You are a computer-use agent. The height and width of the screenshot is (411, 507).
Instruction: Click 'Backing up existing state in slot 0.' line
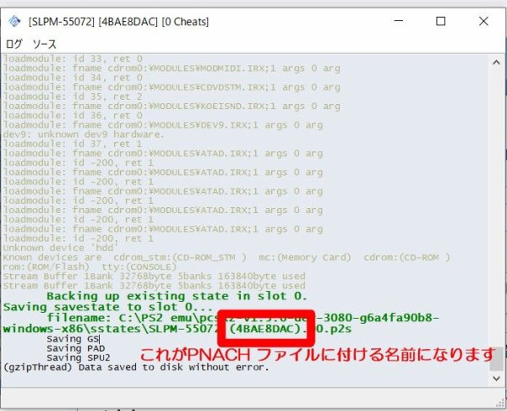click(177, 296)
